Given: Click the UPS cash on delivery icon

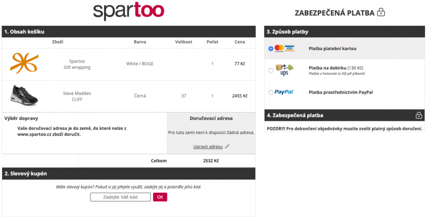Looking at the screenshot, I should (x=284, y=70).
